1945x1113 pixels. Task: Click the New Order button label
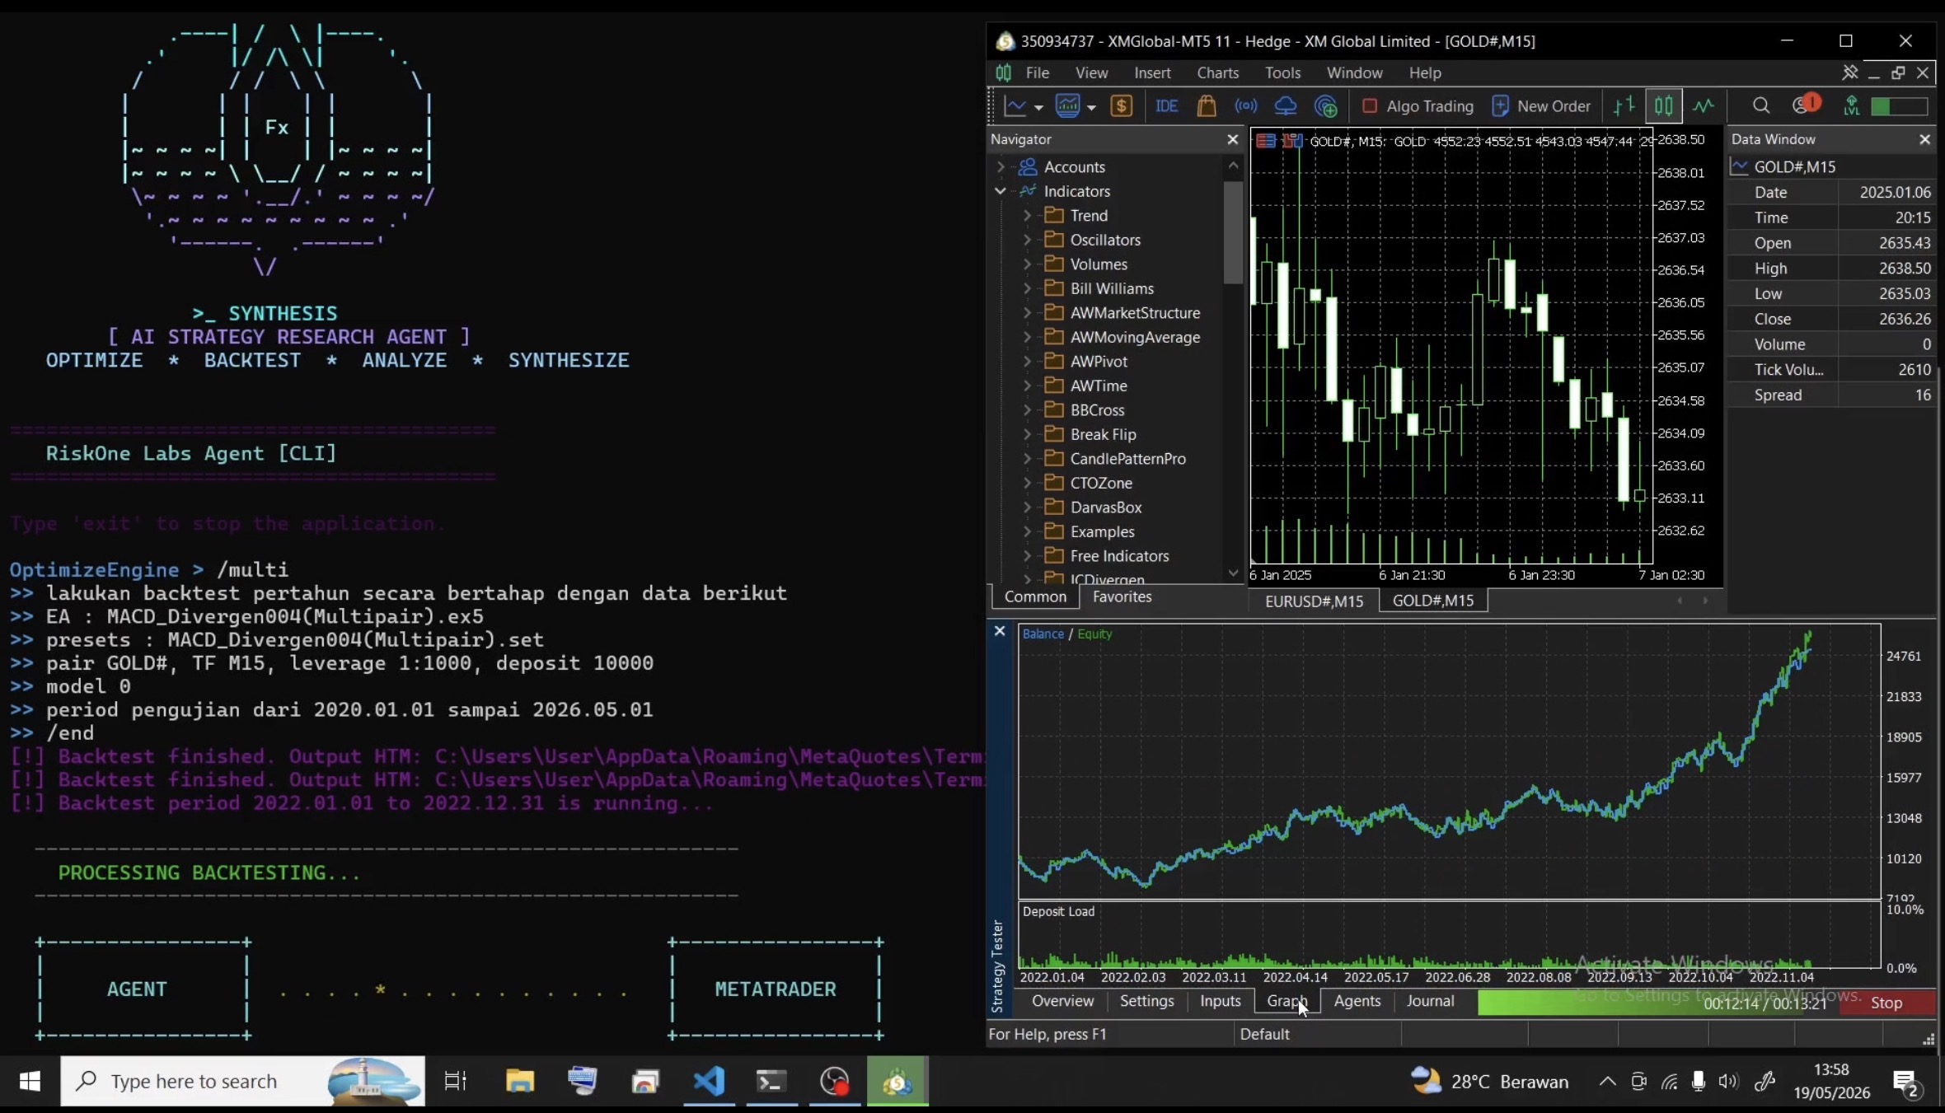(x=1554, y=106)
